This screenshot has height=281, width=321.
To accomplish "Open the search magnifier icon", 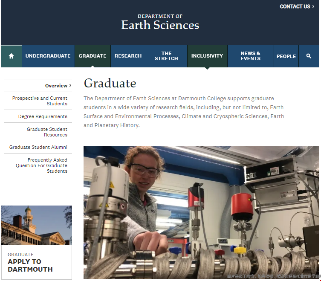I will (309, 56).
